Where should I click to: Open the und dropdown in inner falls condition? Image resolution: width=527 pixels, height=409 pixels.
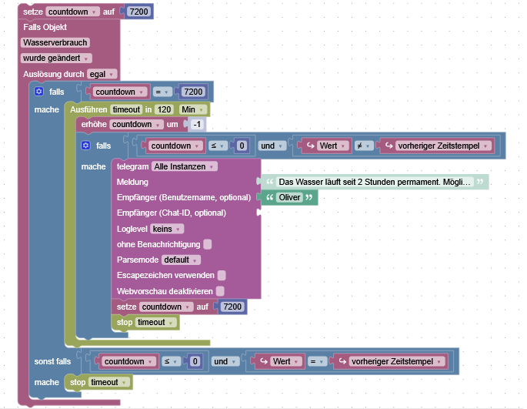272,146
